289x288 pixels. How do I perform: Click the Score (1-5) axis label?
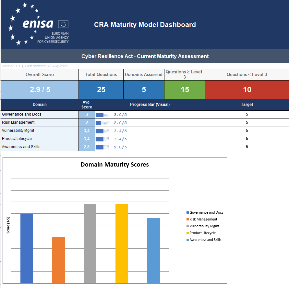pos(8,225)
